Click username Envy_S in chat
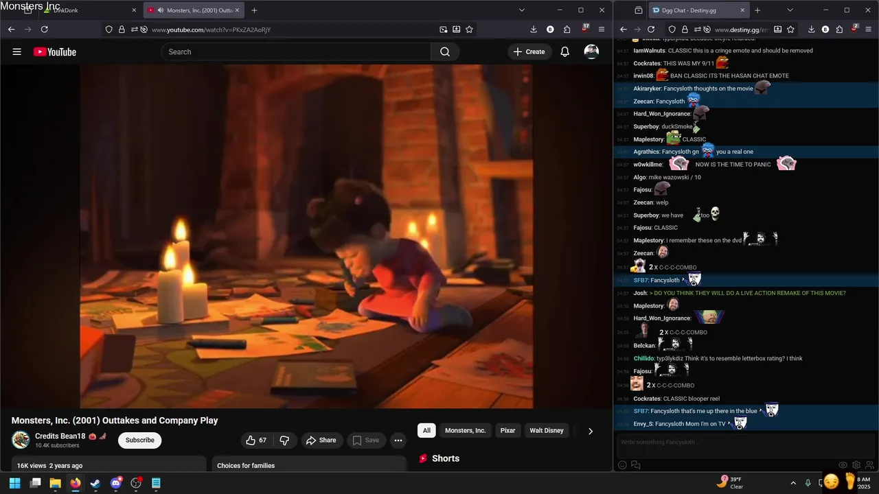879x494 pixels. tap(643, 424)
